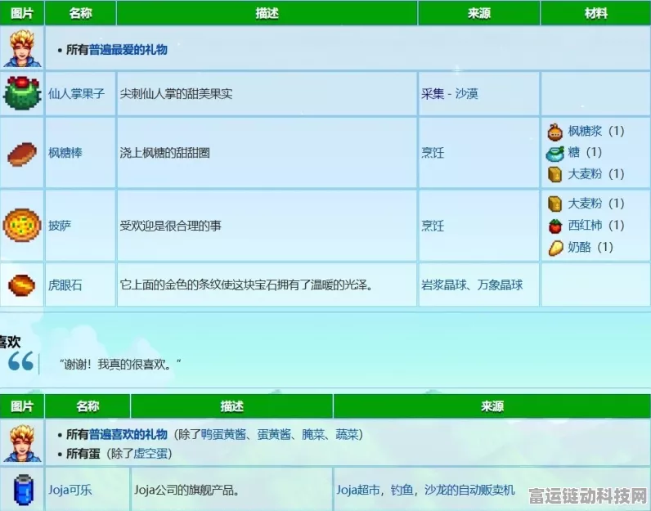Open the Joja可乐 item link
Image resolution: width=651 pixels, height=511 pixels.
[x=70, y=491]
